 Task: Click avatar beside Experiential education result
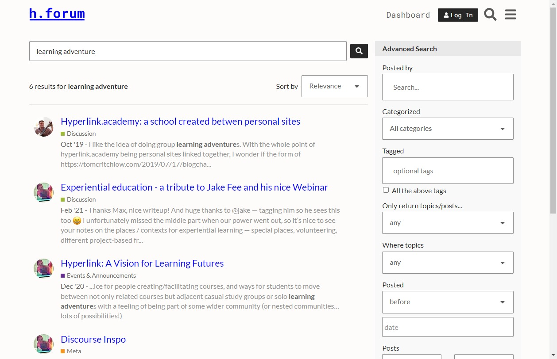click(x=43, y=192)
